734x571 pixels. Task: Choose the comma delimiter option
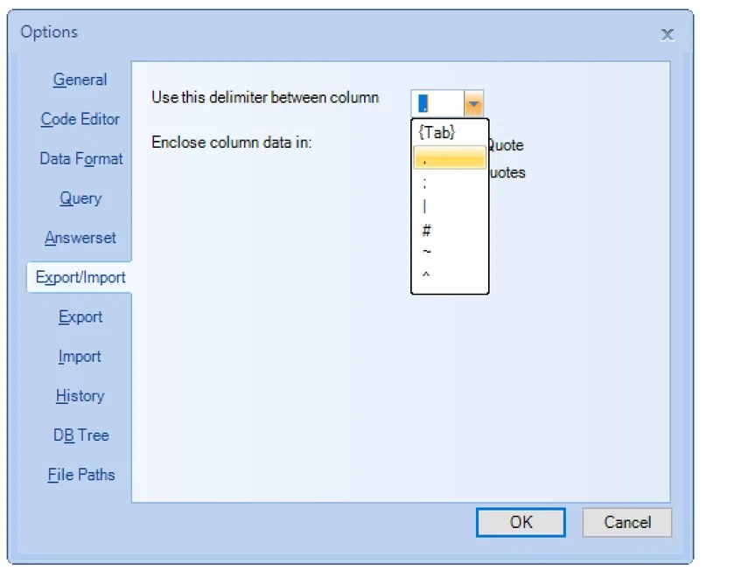pyautogui.click(x=448, y=157)
